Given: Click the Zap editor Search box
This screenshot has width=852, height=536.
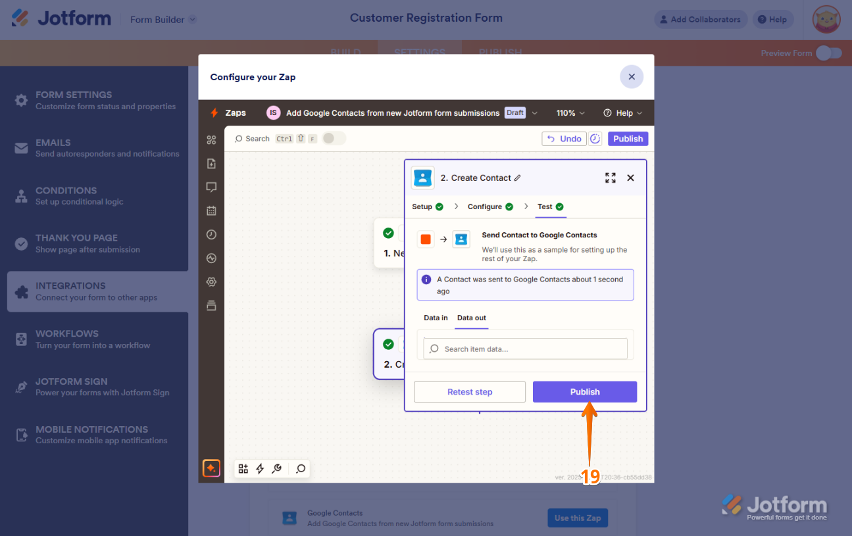Looking at the screenshot, I should point(276,139).
